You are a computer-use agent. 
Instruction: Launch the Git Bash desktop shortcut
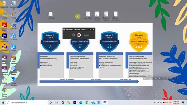click(5, 80)
